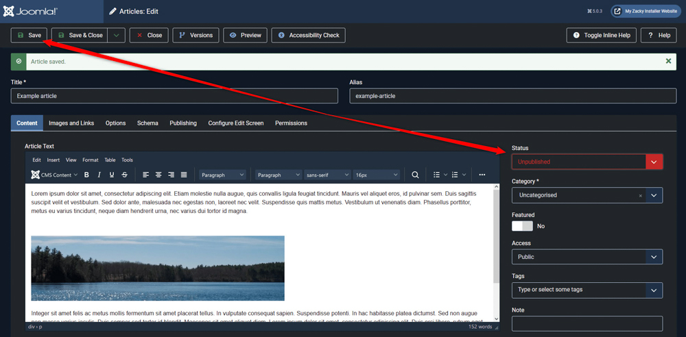Click the div › p element path
This screenshot has height=337, width=686.
34,327
